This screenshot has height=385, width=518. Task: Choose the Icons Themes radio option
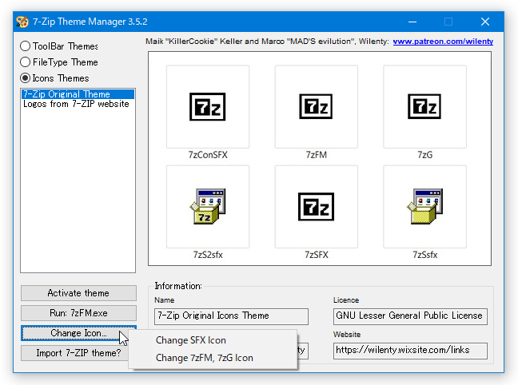click(54, 78)
